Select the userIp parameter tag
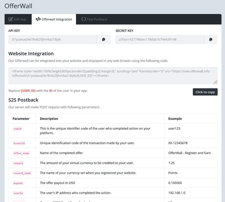The height and width of the screenshot is (202, 225). (18, 193)
